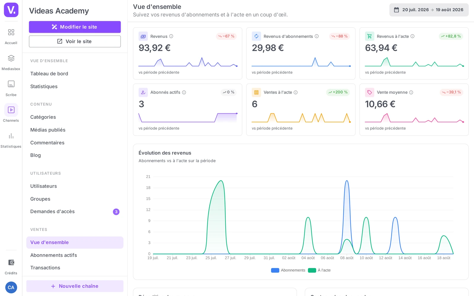This screenshot has height=296, width=474.
Task: Click the shopping cart card icon
Action: point(369,36)
